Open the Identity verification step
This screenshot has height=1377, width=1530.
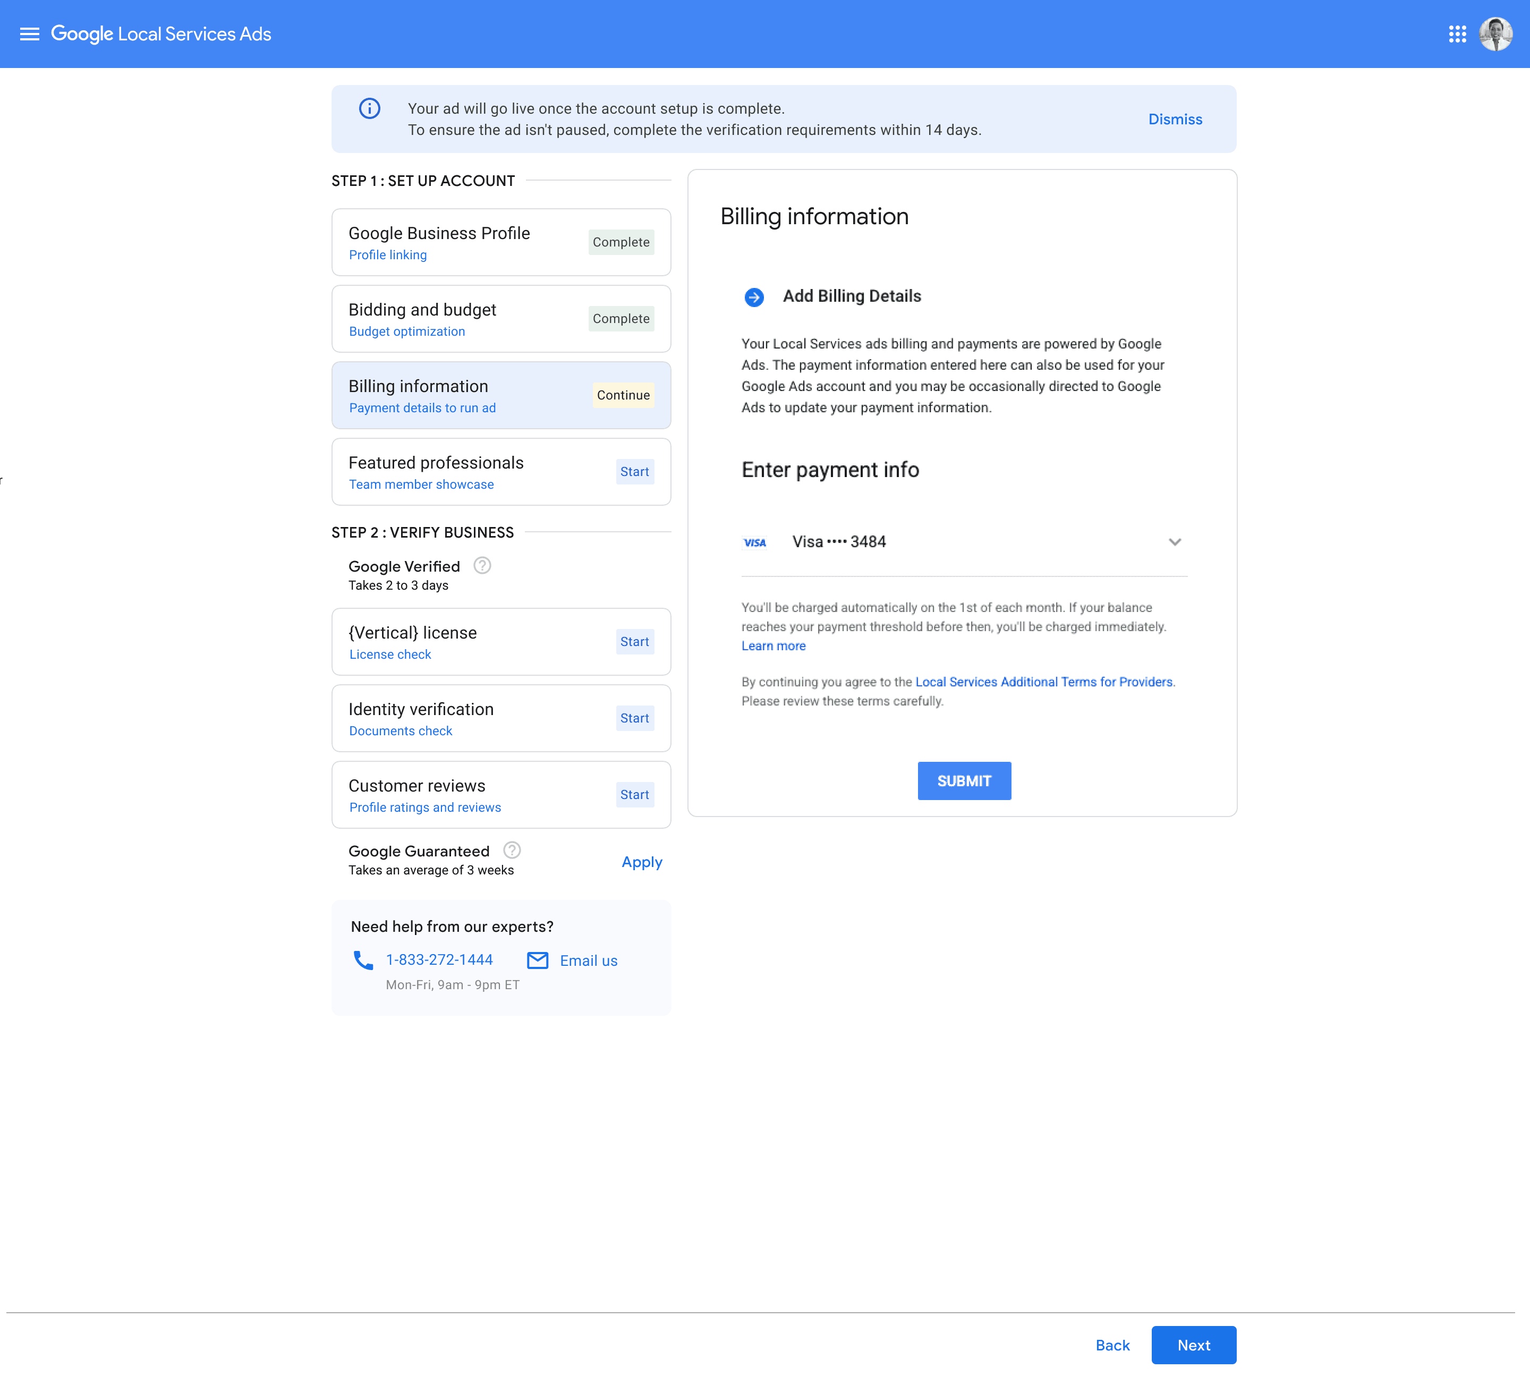point(501,718)
